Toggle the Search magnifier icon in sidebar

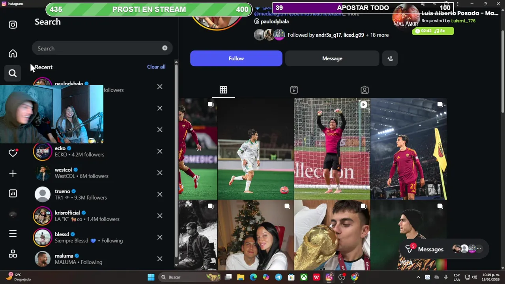tap(13, 73)
